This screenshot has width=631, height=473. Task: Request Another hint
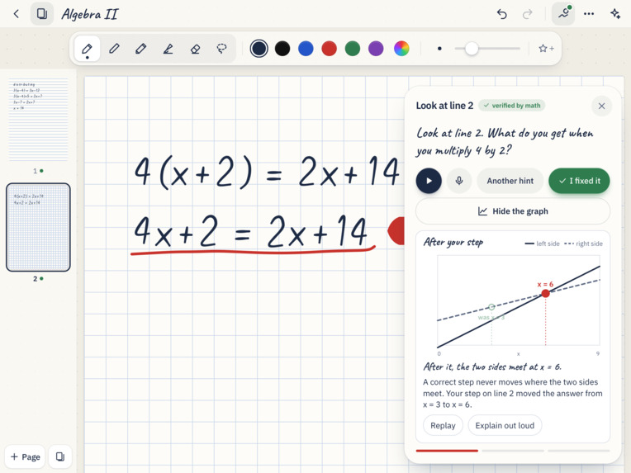click(510, 181)
